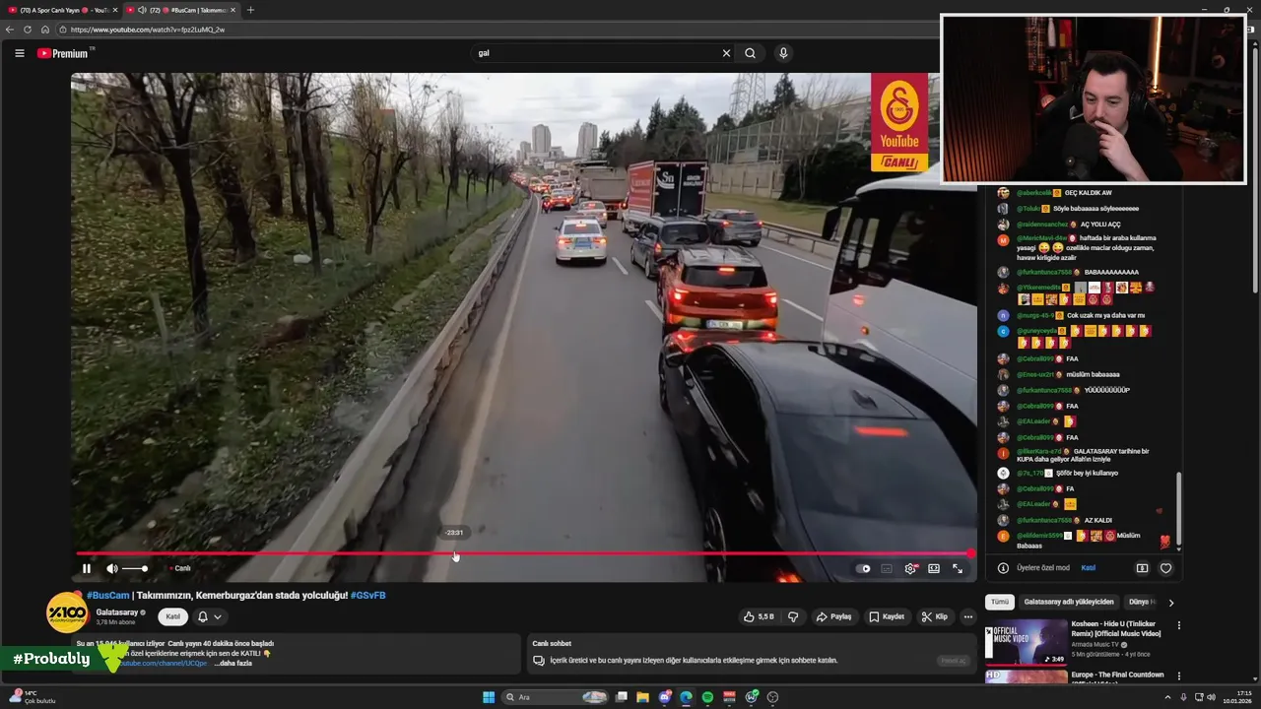
Task: Enter fullscreen mode
Action: (958, 568)
